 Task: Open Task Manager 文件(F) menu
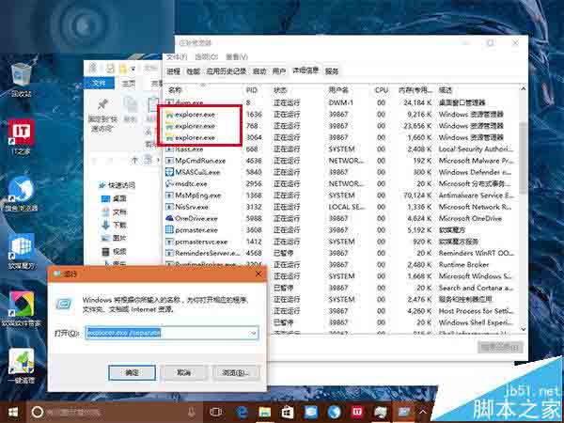(x=177, y=56)
